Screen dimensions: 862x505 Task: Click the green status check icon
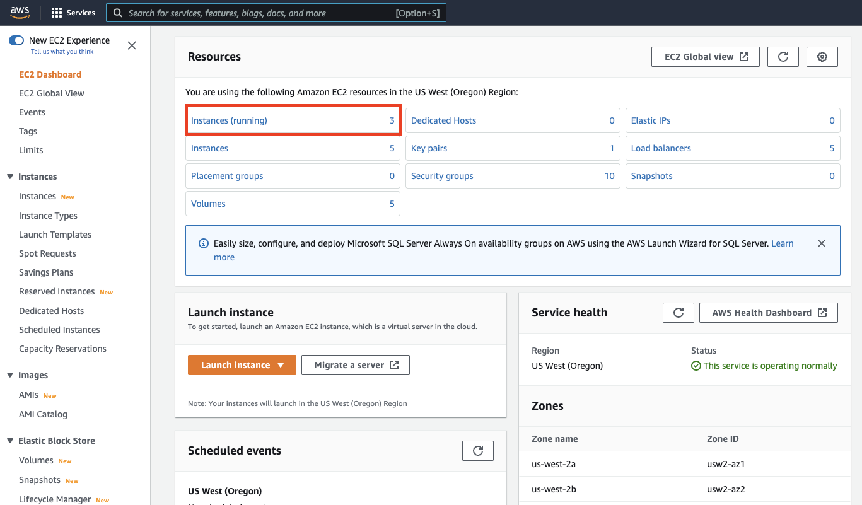(696, 366)
